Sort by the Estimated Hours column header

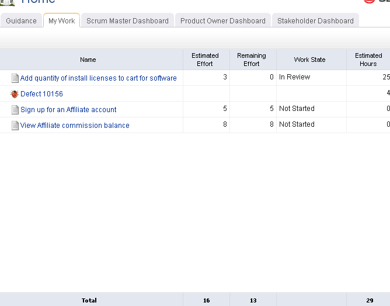pos(368,60)
